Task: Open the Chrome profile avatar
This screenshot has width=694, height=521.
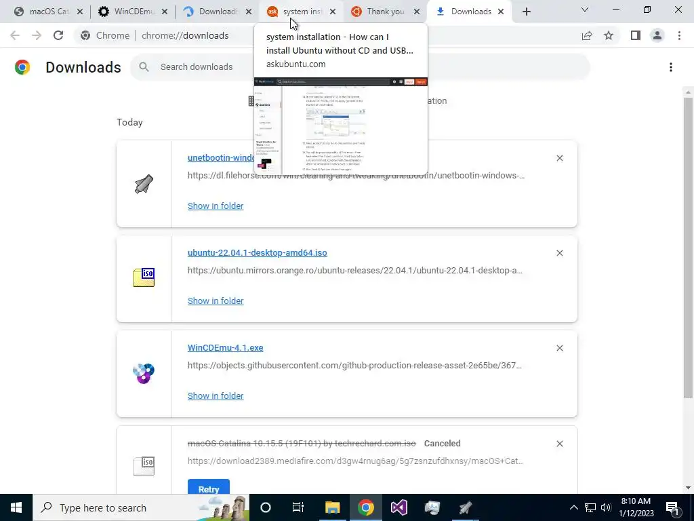Action: pos(657,35)
